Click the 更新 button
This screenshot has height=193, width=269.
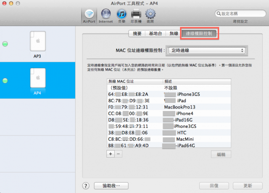(x=248, y=185)
